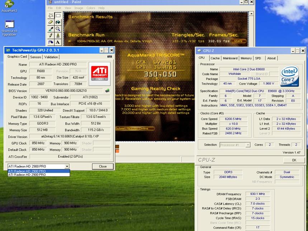The height and width of the screenshot is (231, 308).
Task: Open the Mainboard tab in CPU-Z
Action: pos(230,58)
